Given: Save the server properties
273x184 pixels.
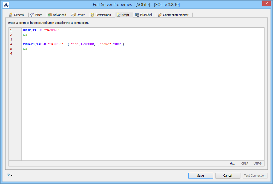Looking at the screenshot, I should [201, 176].
